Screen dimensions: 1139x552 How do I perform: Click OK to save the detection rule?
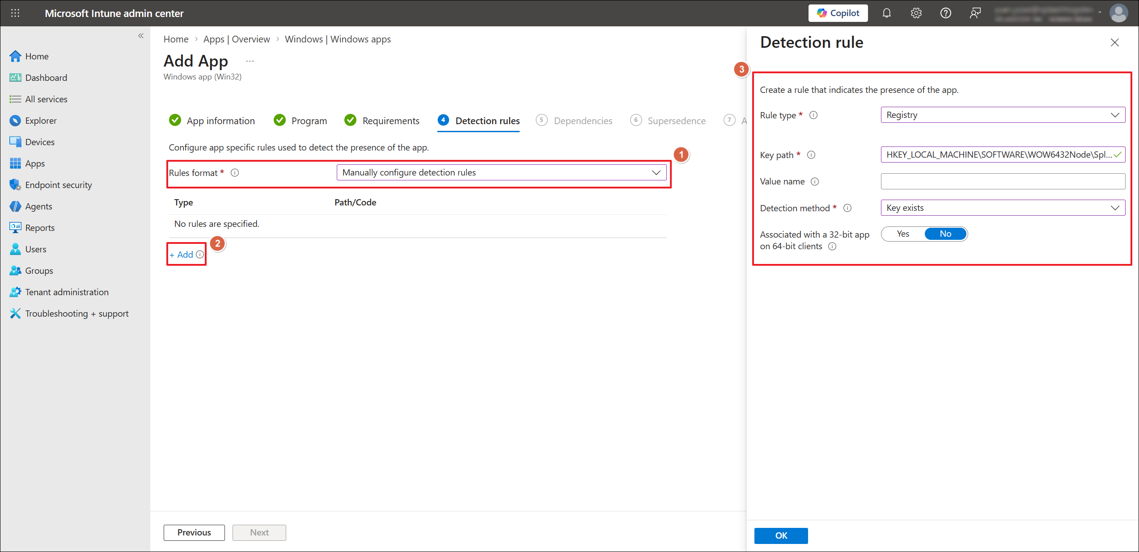coord(781,535)
